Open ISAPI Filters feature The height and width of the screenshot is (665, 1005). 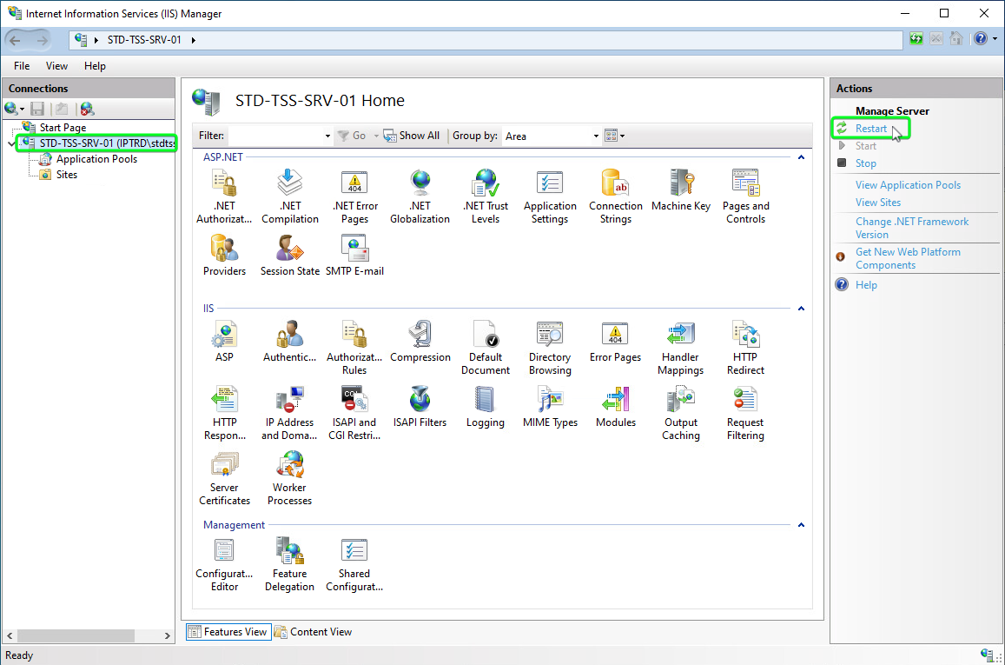click(x=420, y=407)
